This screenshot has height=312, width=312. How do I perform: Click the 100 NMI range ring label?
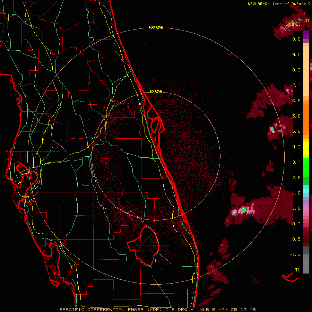156,27
